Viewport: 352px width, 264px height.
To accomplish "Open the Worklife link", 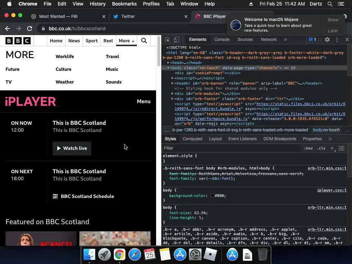I will pyautogui.click(x=65, y=57).
